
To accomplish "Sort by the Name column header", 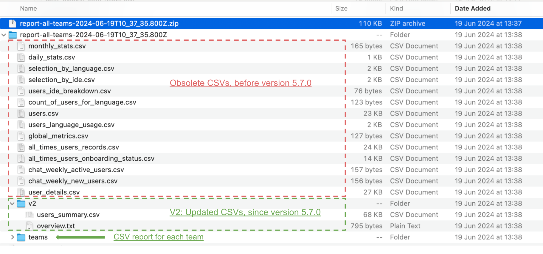I will 29,9.
